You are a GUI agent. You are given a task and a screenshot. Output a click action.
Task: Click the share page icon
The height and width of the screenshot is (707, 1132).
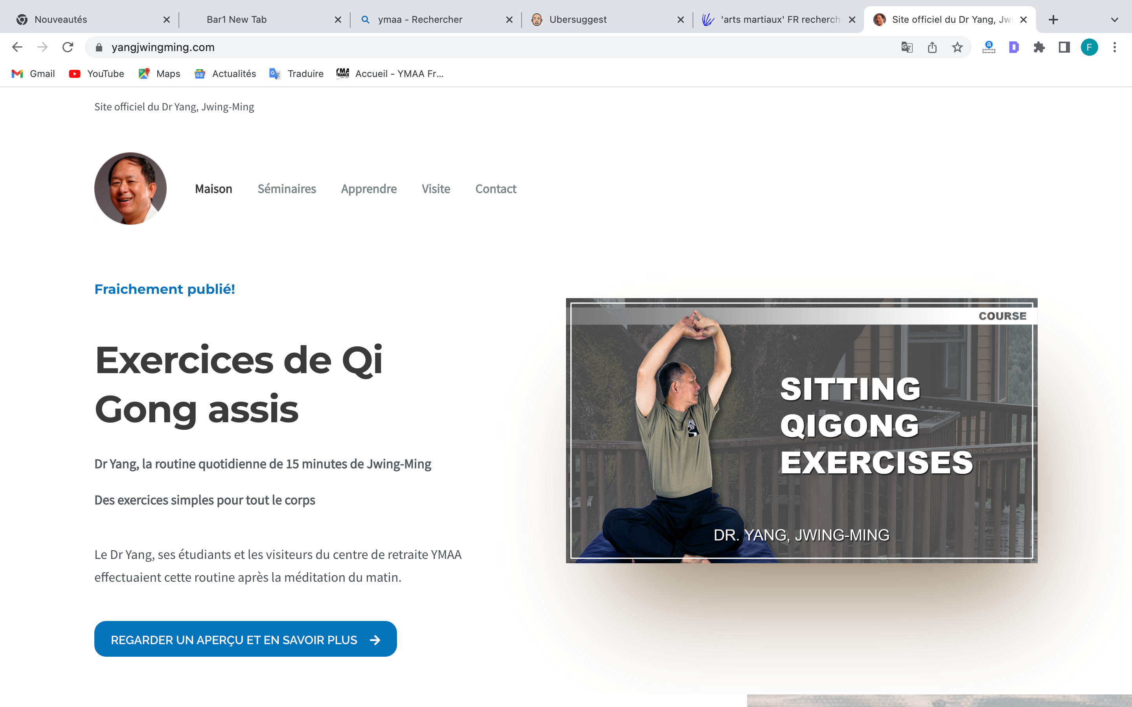pyautogui.click(x=932, y=47)
